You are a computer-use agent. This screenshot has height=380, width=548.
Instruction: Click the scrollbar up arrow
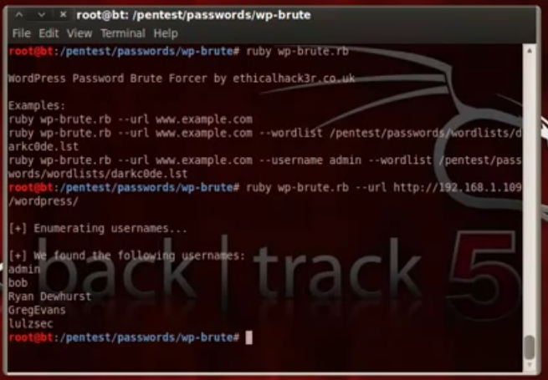(530, 51)
